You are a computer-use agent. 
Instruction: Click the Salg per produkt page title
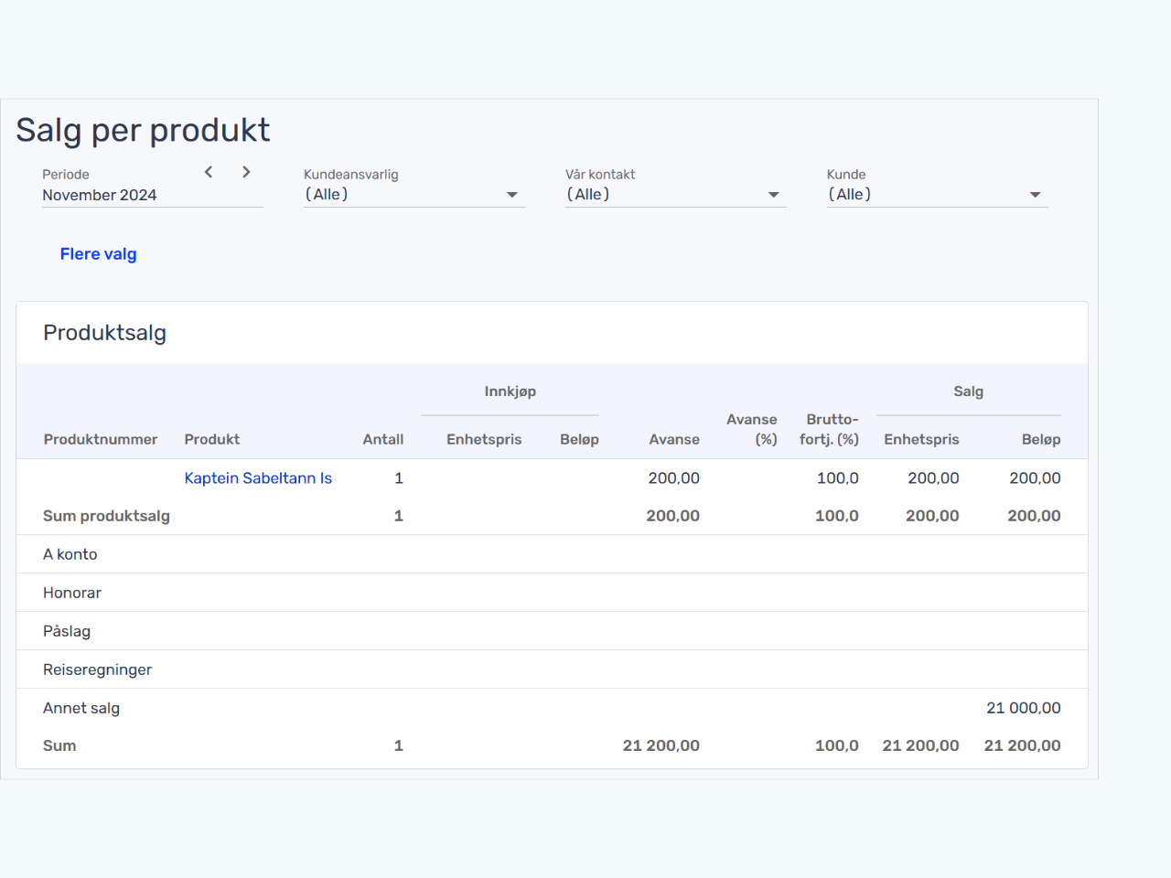[143, 130]
